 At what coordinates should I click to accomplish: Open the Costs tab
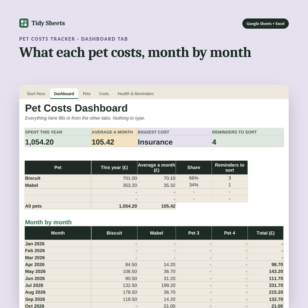point(104,94)
